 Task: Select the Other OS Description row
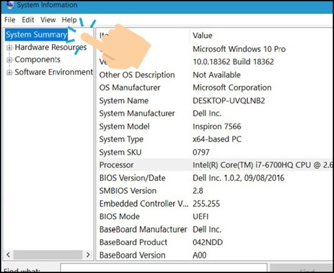click(x=215, y=75)
